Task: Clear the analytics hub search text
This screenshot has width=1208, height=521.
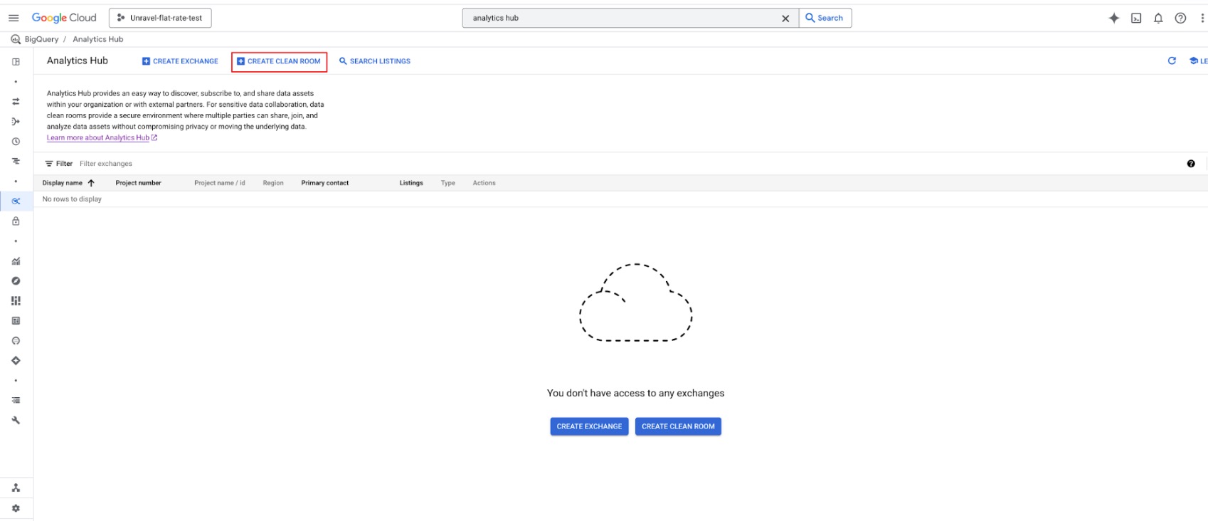Action: click(785, 19)
